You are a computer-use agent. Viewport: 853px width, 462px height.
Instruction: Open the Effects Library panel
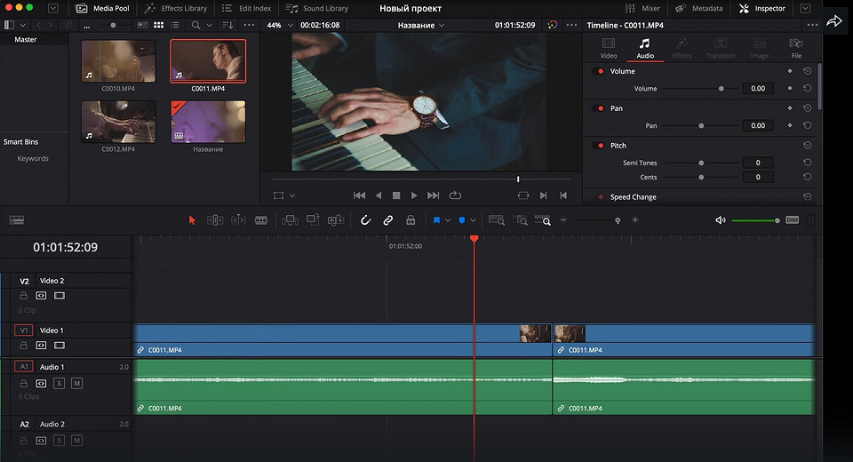(176, 8)
